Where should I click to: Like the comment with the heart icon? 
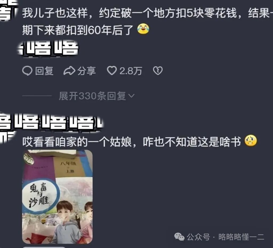(x=112, y=71)
